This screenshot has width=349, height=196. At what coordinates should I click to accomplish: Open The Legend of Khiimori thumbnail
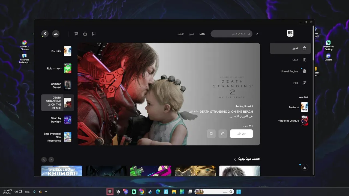pyautogui.click(x=62, y=171)
